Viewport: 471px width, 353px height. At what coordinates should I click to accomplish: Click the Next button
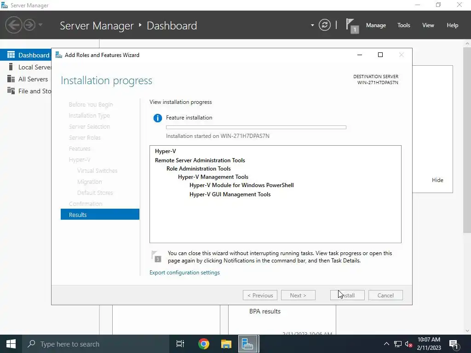298,296
